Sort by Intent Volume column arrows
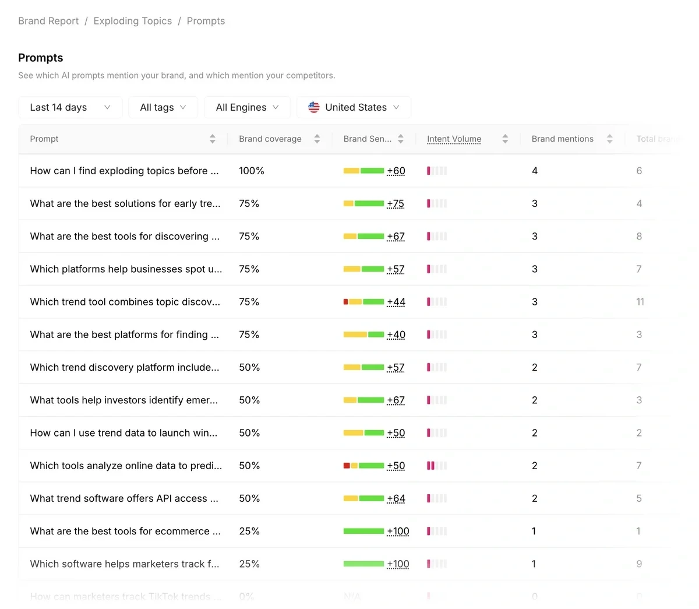Screen dimensions: 699x609 (x=505, y=139)
